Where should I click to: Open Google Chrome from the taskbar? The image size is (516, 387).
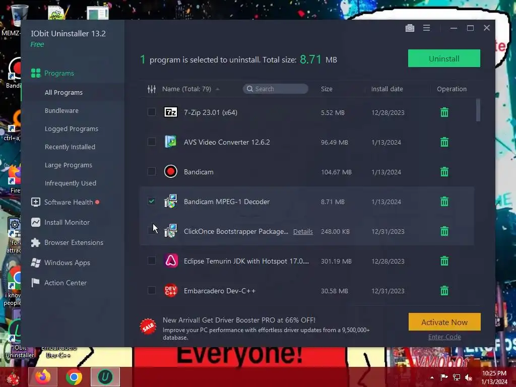[74, 377]
